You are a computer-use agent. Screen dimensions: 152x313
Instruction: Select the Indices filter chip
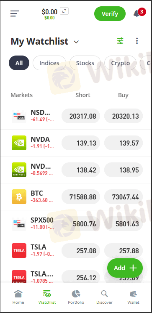point(49,63)
